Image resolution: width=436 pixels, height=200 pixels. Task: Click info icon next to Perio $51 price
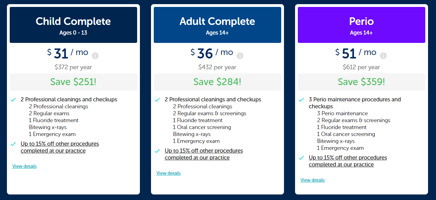tap(383, 56)
